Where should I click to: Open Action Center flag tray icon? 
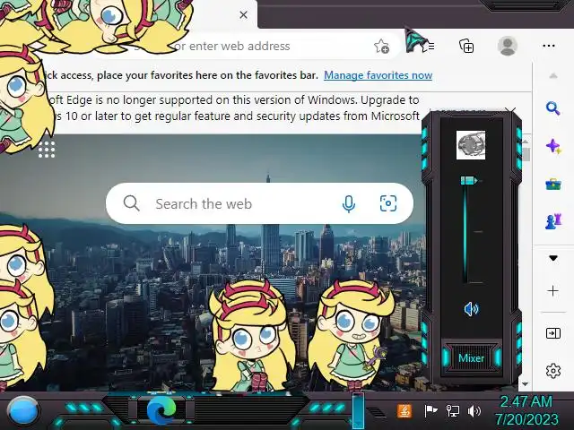430,410
